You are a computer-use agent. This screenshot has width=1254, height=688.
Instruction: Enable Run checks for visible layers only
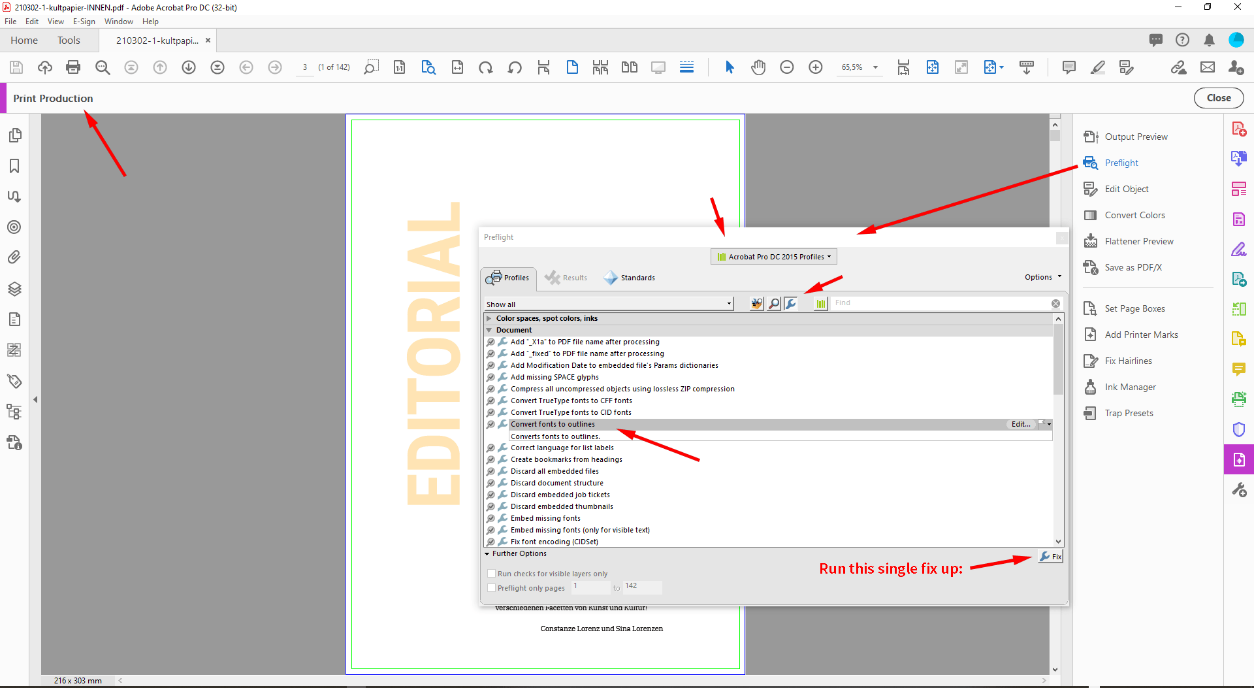tap(492, 573)
